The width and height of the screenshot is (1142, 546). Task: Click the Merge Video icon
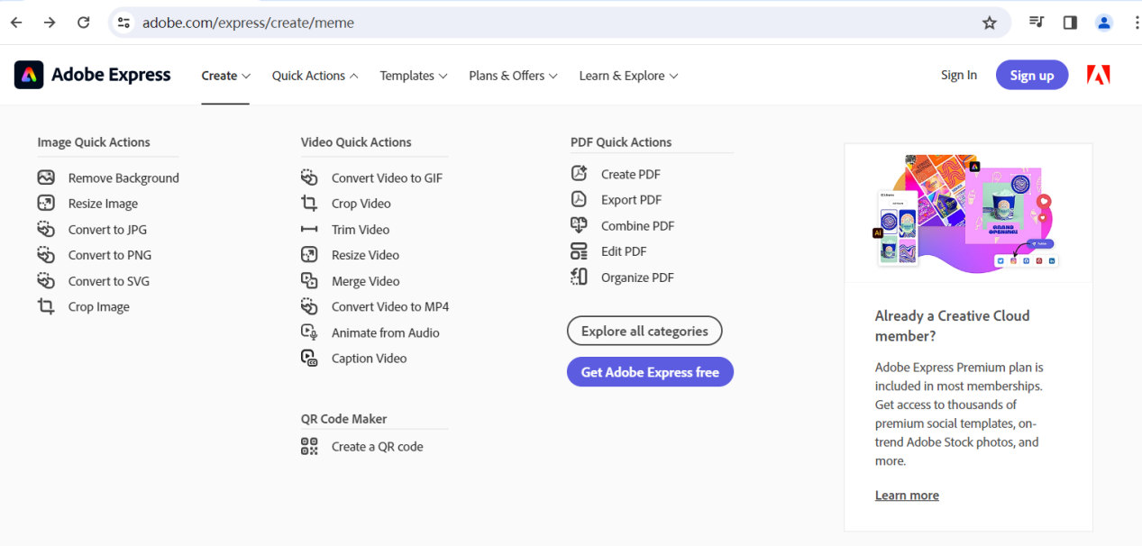coord(309,281)
